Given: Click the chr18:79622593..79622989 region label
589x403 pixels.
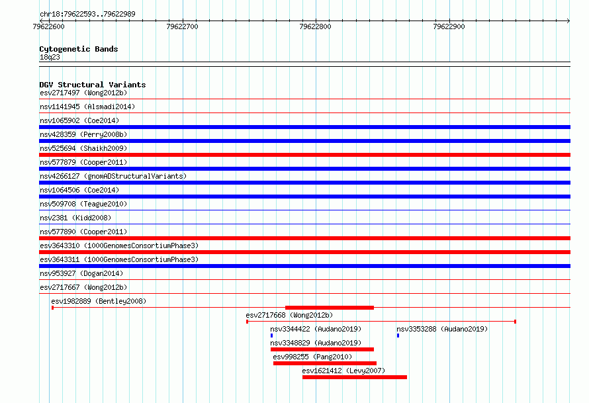Looking at the screenshot, I should click(87, 14).
